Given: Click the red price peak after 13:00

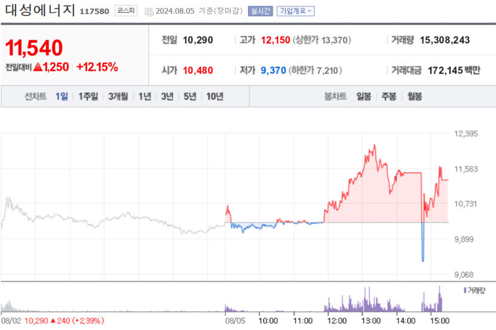Looking at the screenshot, I should click(375, 146).
